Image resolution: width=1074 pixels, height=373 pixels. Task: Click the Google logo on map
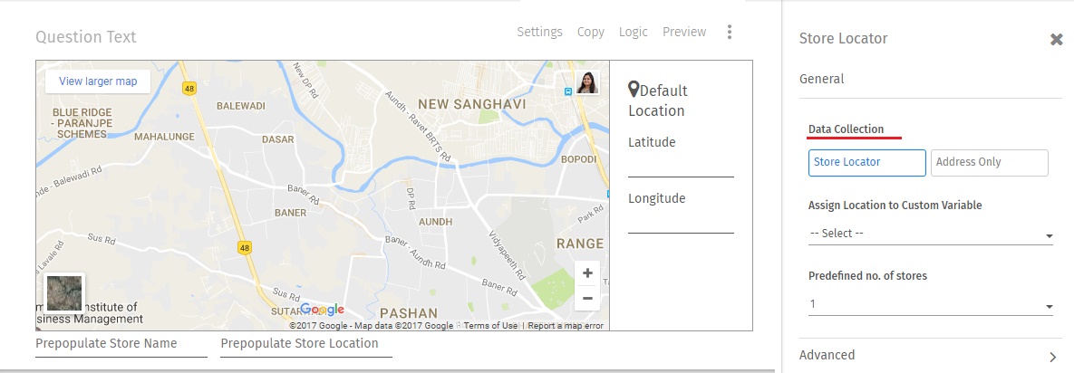(322, 310)
